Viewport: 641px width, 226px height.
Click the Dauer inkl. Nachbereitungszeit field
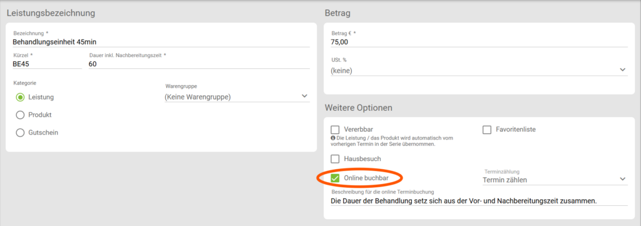198,64
